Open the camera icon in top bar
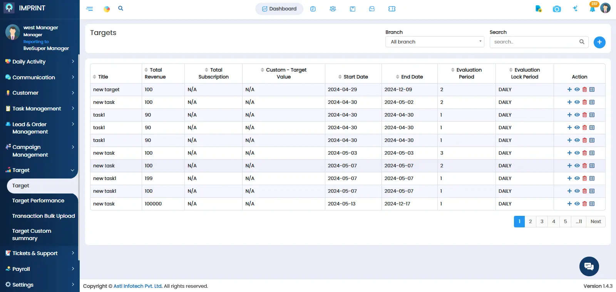 pyautogui.click(x=557, y=9)
